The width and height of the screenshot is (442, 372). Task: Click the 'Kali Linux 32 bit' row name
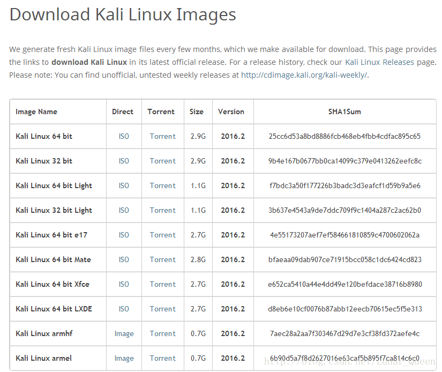tap(44, 161)
